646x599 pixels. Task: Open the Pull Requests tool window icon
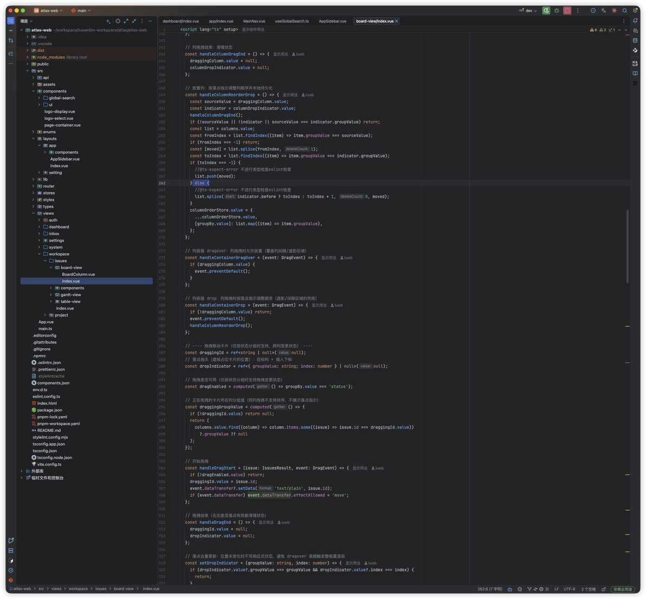point(11,41)
